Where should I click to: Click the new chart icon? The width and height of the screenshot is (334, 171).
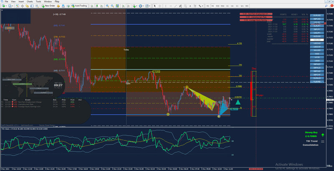click(x=3, y=6)
